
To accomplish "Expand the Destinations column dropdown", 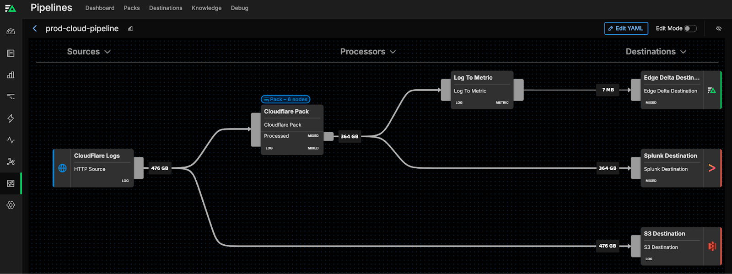I will pos(656,52).
